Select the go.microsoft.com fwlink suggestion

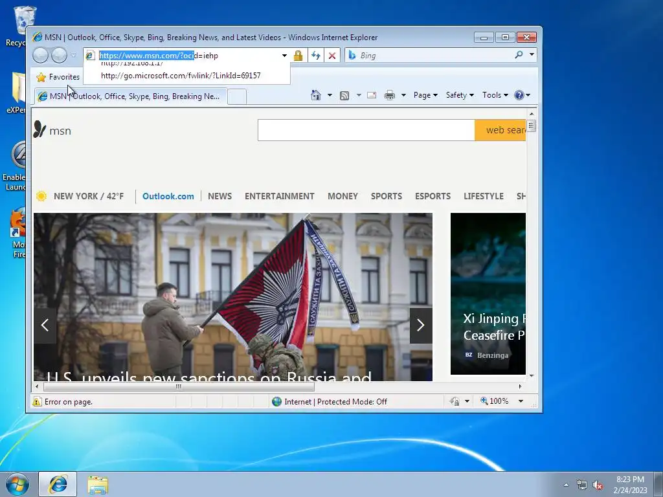(x=181, y=76)
